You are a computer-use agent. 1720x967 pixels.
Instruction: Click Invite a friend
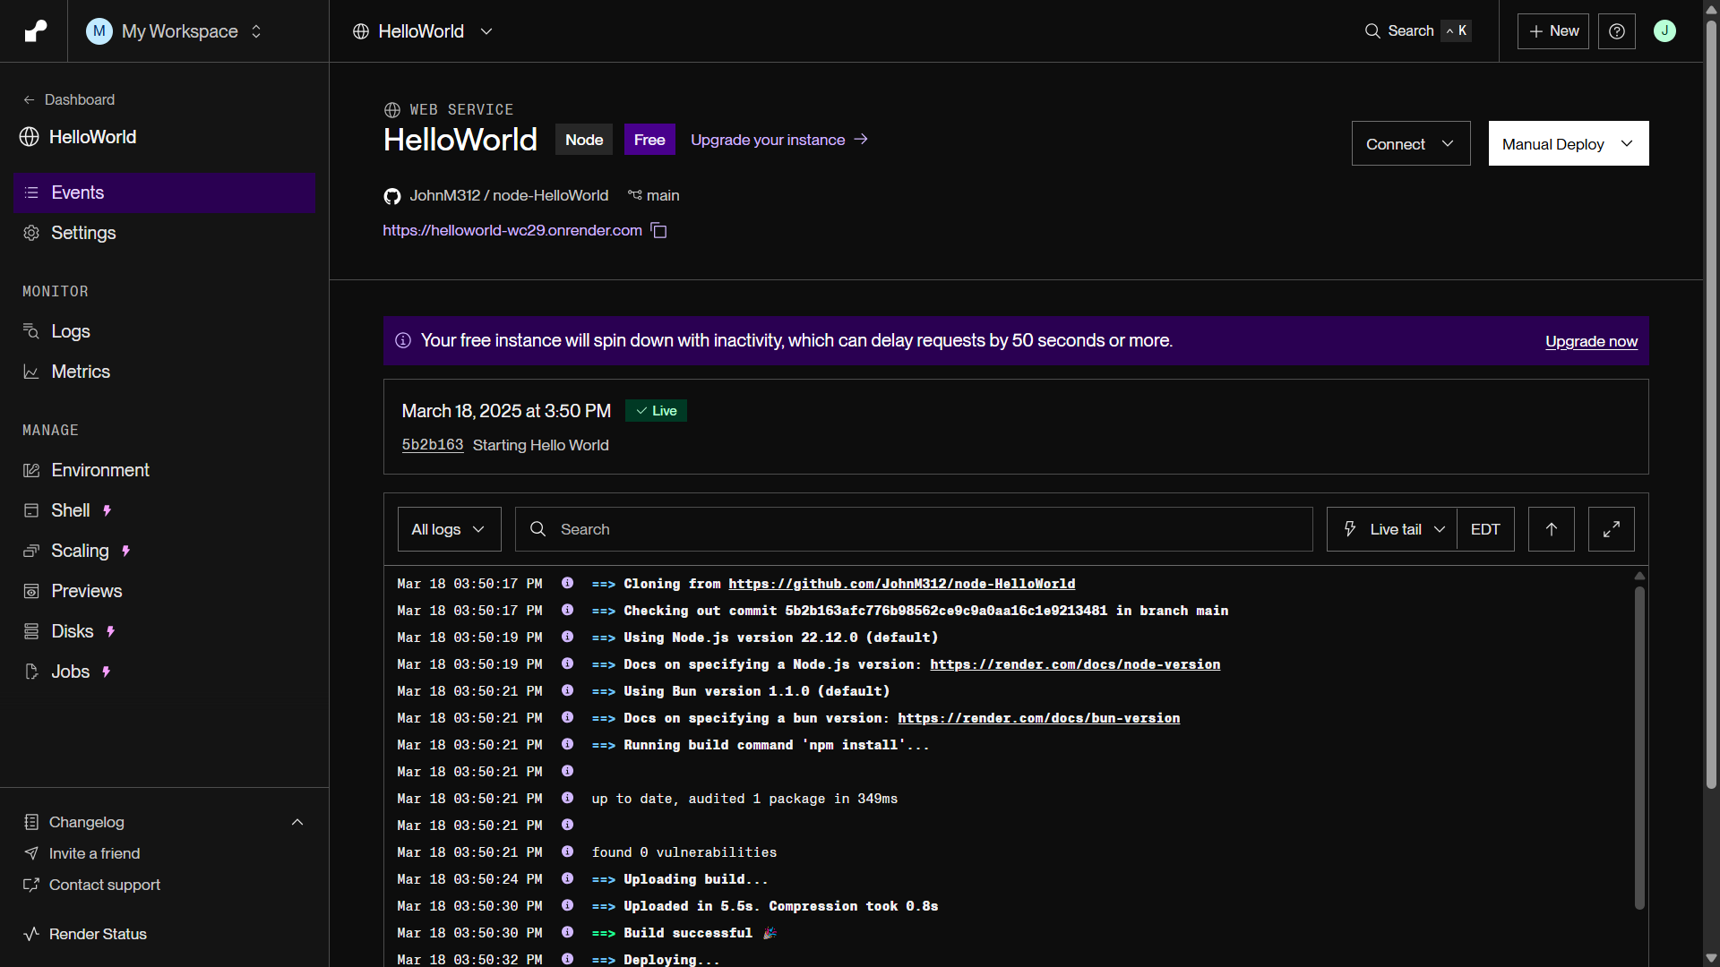pos(95,853)
